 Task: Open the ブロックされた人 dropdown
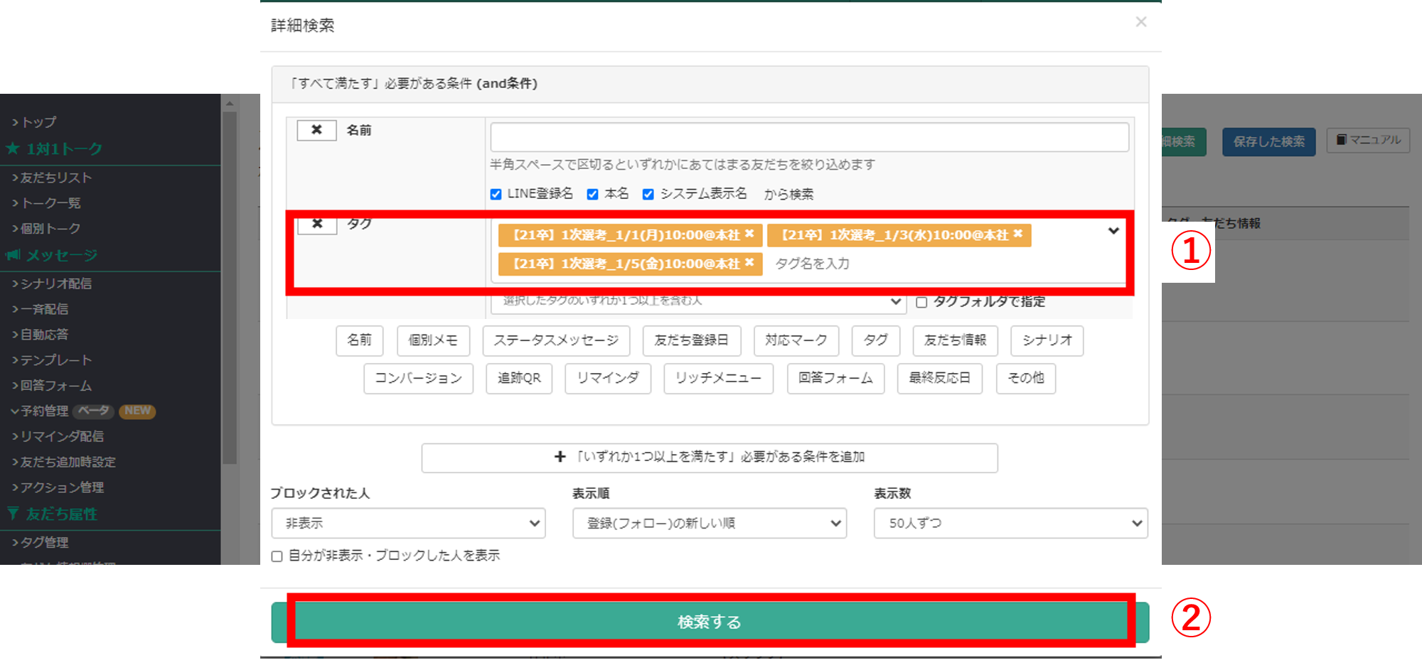click(407, 523)
